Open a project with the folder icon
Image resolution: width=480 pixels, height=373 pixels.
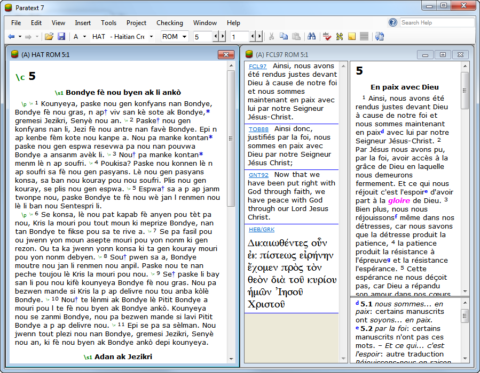[x=49, y=37]
